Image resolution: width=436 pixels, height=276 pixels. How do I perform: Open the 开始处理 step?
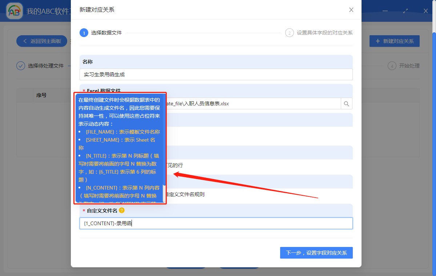404,66
